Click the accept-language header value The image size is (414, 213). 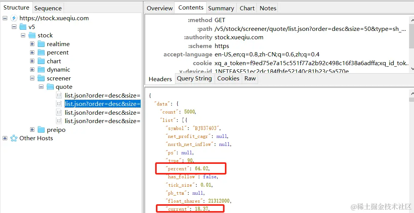point(267,54)
